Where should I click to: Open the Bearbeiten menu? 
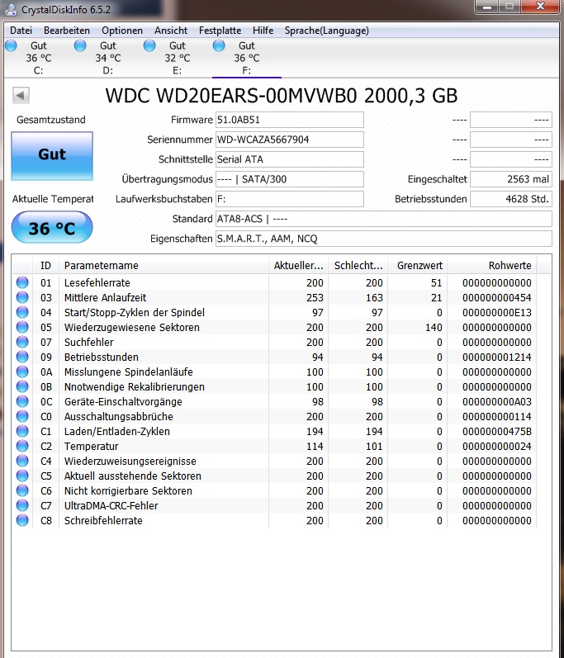tap(67, 31)
